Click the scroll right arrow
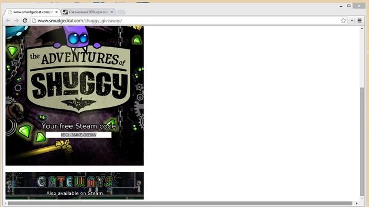 tap(357, 203)
